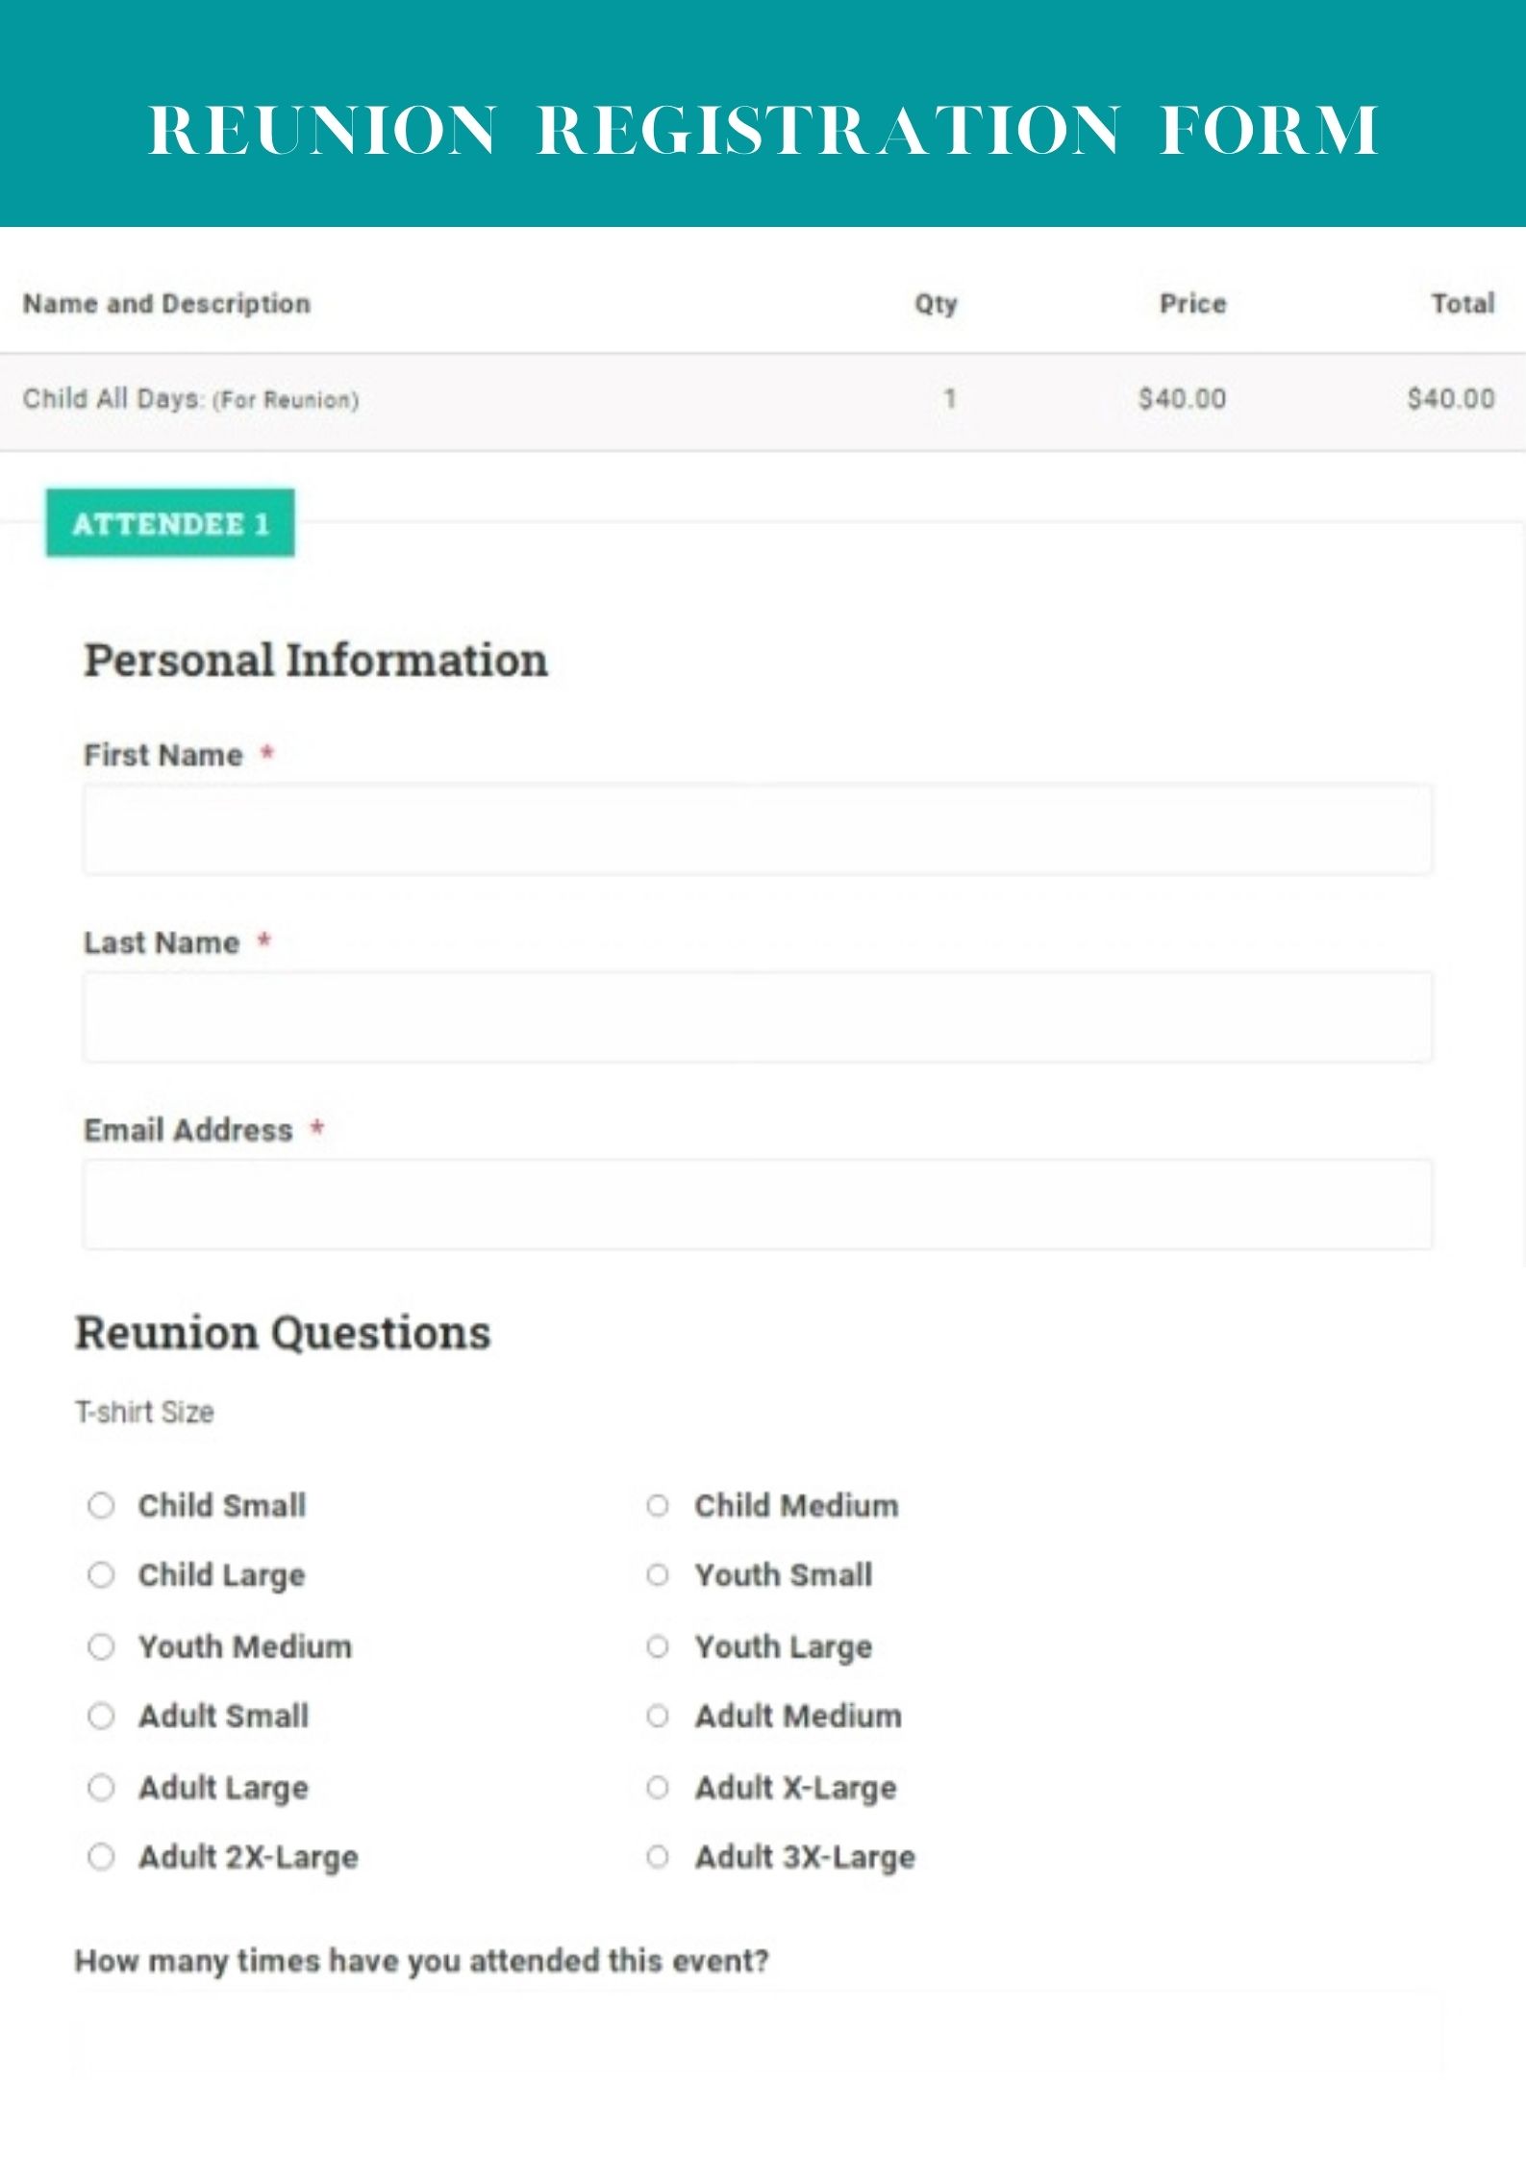Click the Attendee 1 green tab
The image size is (1526, 2159).
170,523
